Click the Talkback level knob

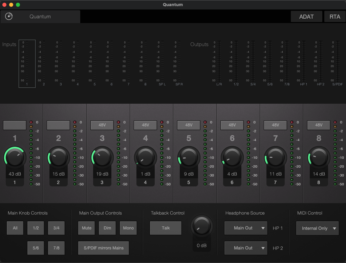pyautogui.click(x=202, y=226)
